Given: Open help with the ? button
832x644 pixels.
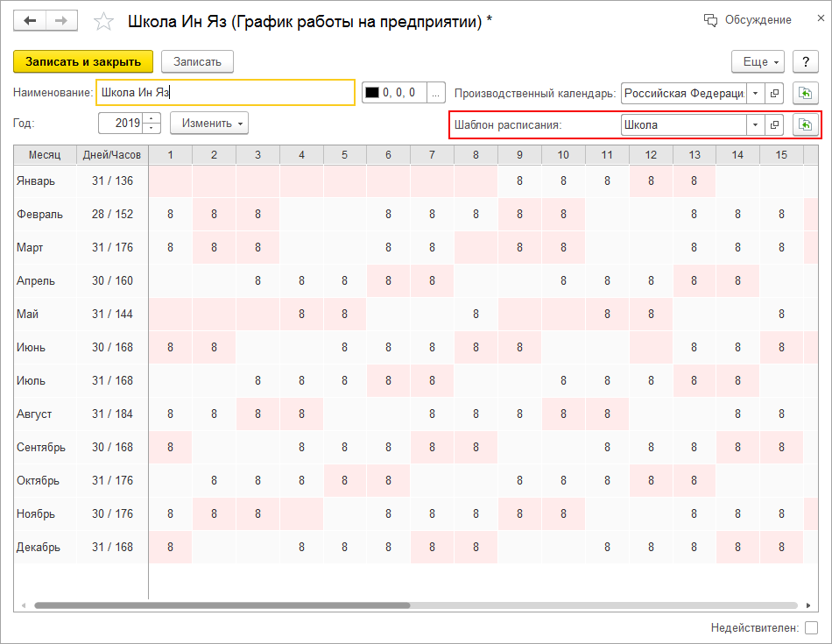Looking at the screenshot, I should point(806,61).
